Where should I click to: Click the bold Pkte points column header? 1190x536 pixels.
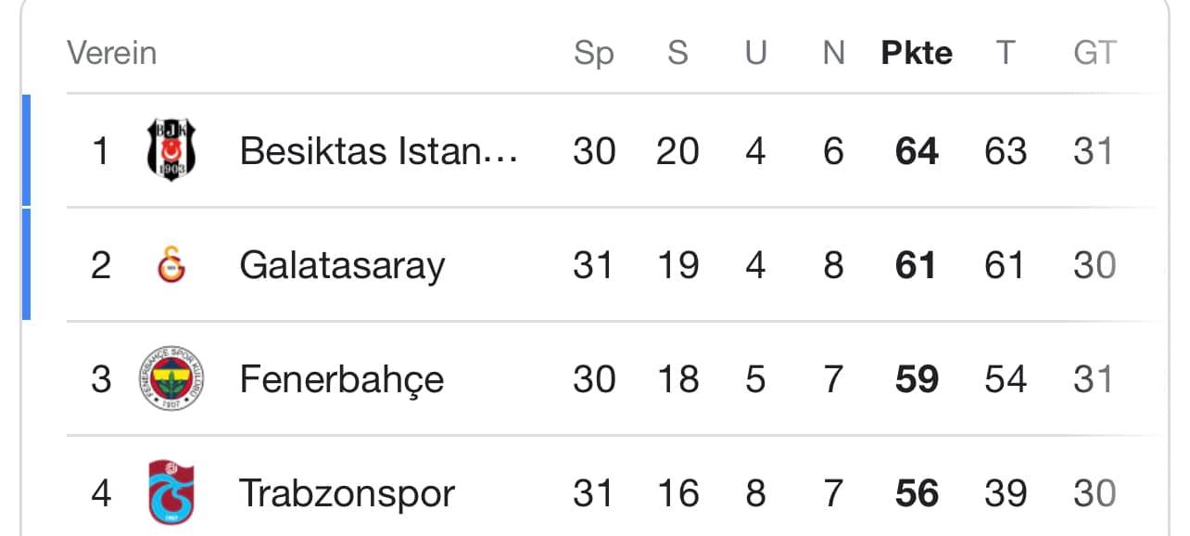click(x=917, y=53)
